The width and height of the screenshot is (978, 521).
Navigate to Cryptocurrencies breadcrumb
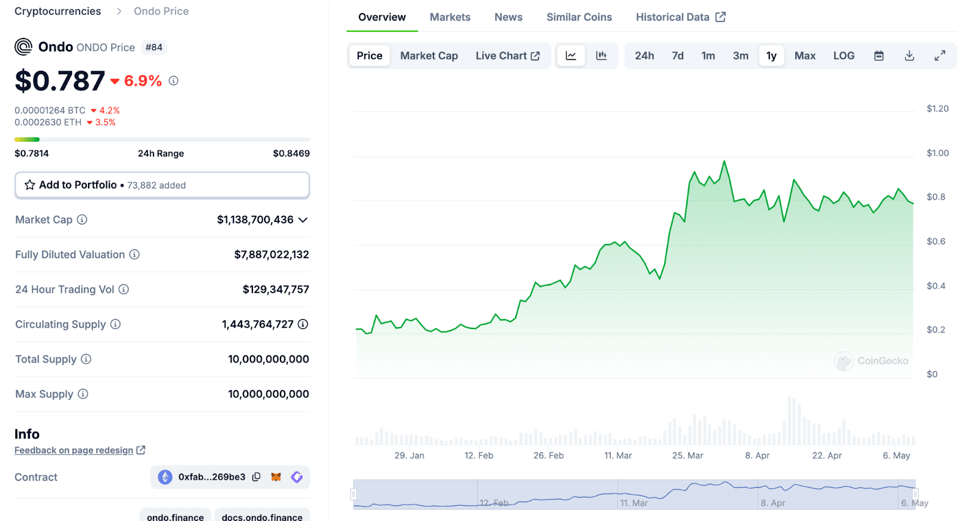(x=57, y=11)
